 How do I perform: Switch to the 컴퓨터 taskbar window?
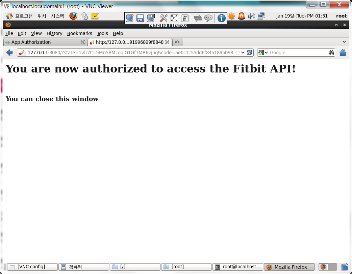click(x=84, y=267)
